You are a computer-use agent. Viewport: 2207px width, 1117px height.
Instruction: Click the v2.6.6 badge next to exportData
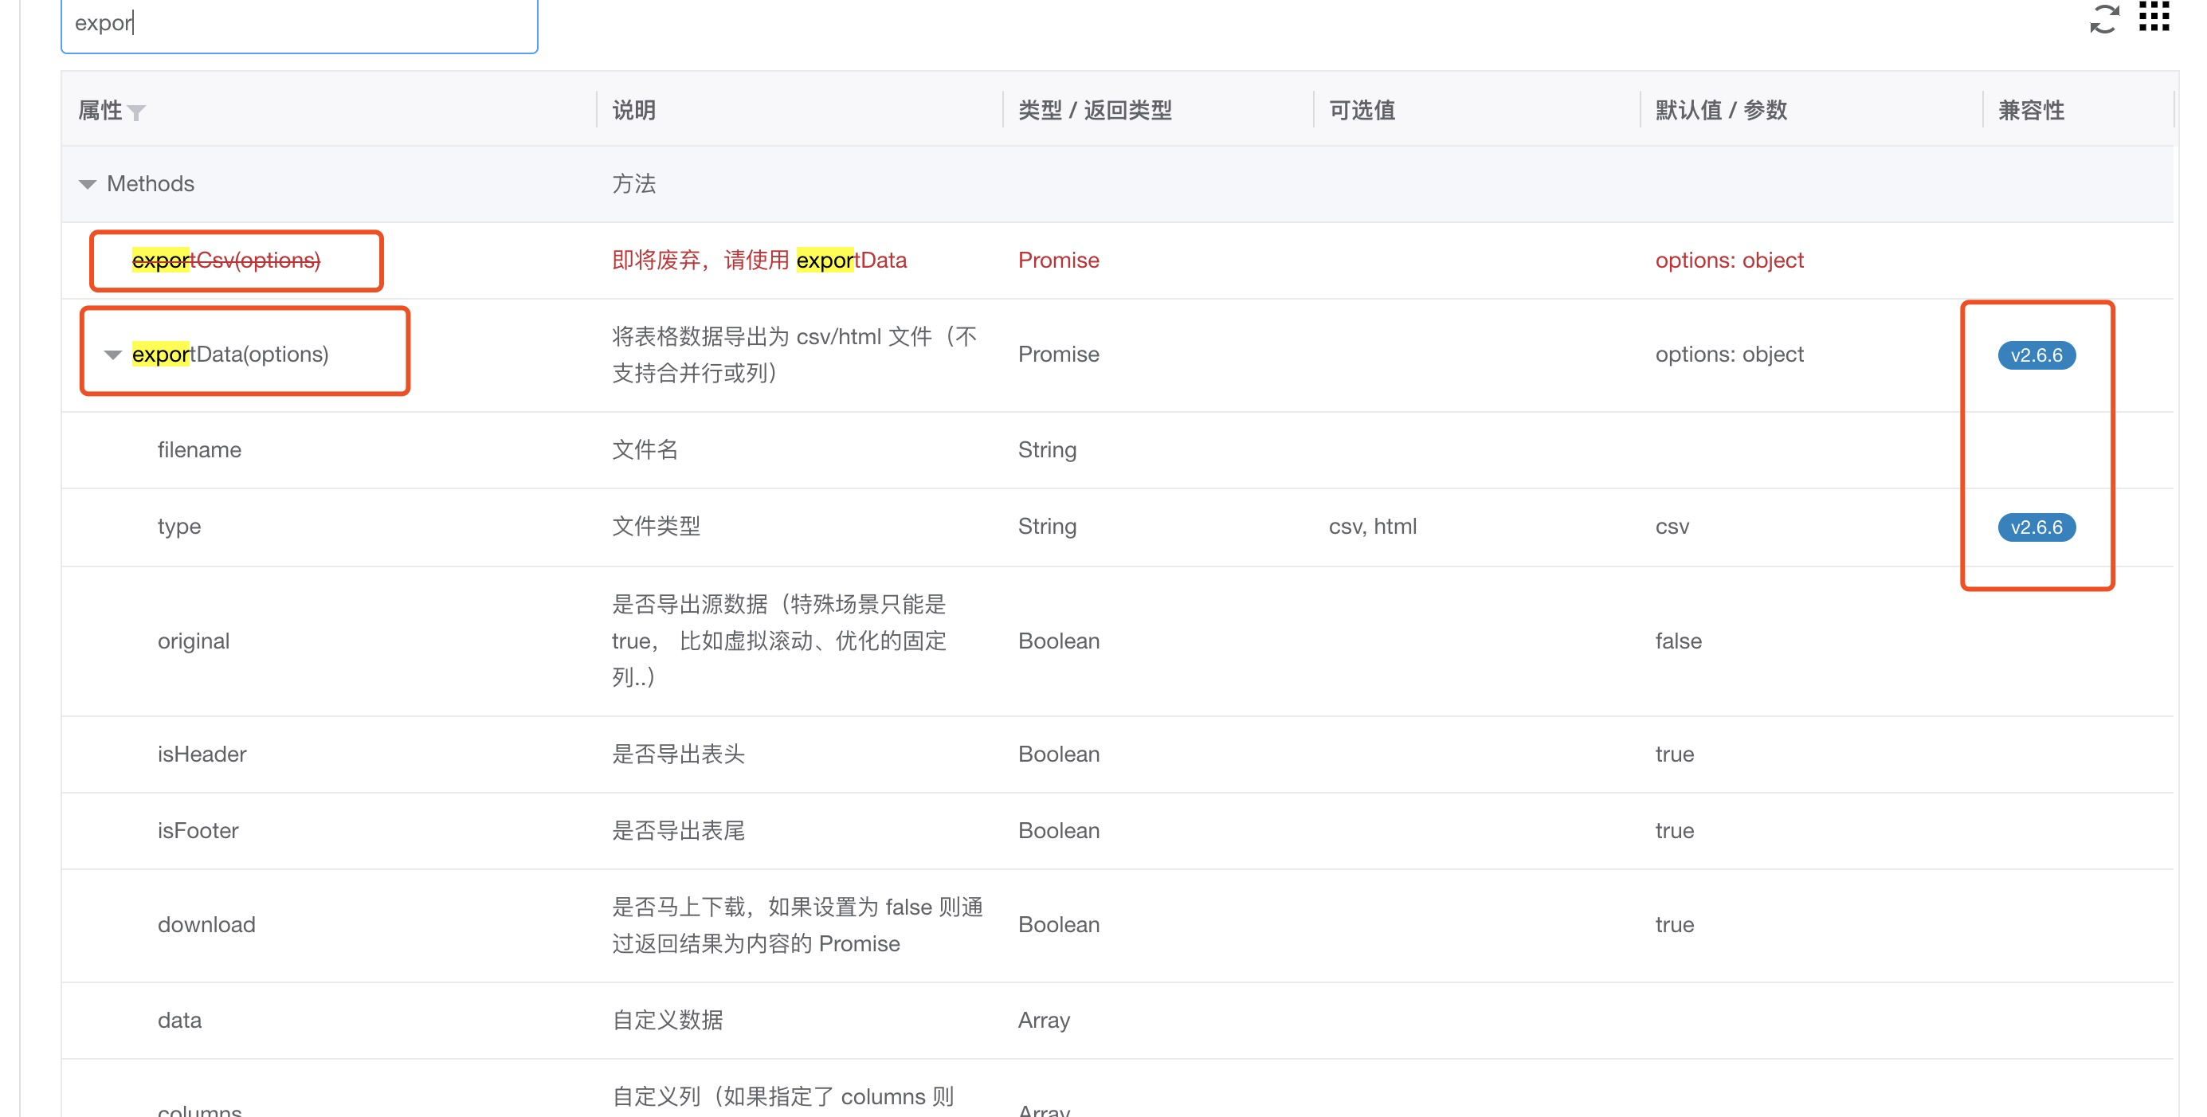pyautogui.click(x=2039, y=355)
